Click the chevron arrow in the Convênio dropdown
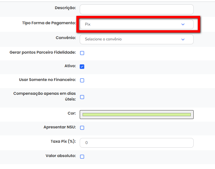The image size is (215, 169). click(x=183, y=39)
